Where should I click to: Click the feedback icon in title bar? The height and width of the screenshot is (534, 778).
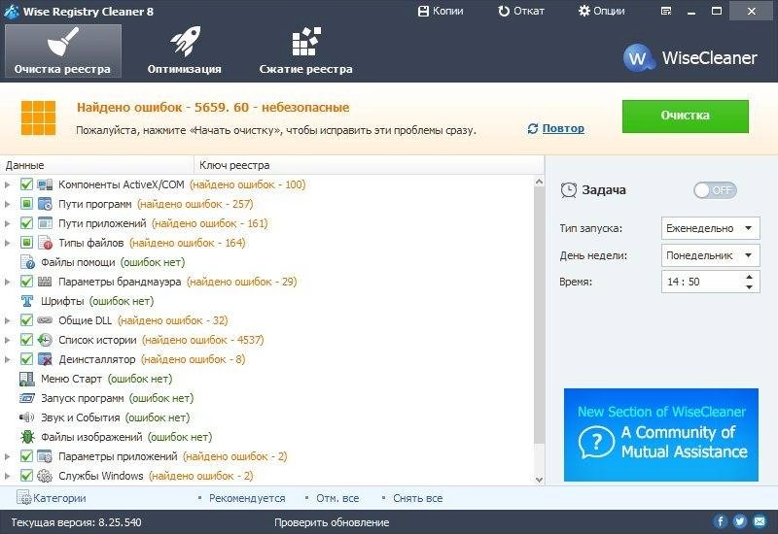666,11
